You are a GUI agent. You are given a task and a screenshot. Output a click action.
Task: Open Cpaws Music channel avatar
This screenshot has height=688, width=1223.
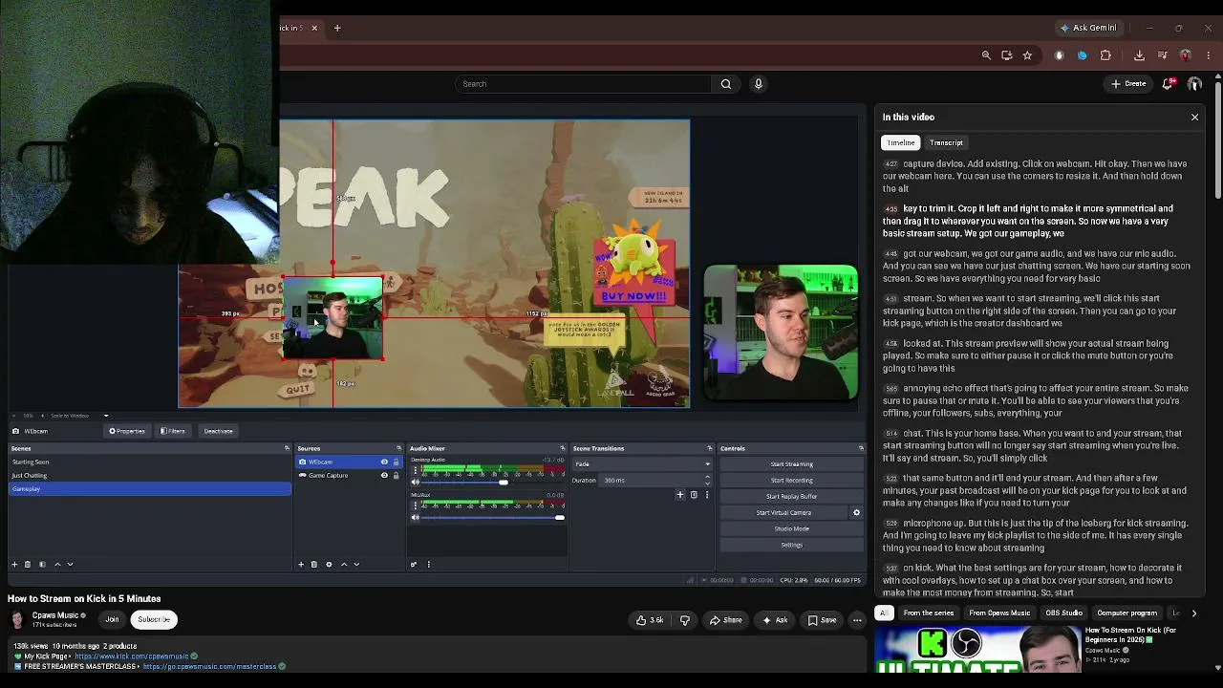pyautogui.click(x=17, y=619)
